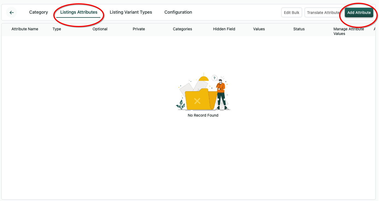Image resolution: width=379 pixels, height=201 pixels.
Task: Click the Manage Attribute Values column header
Action: [349, 31]
